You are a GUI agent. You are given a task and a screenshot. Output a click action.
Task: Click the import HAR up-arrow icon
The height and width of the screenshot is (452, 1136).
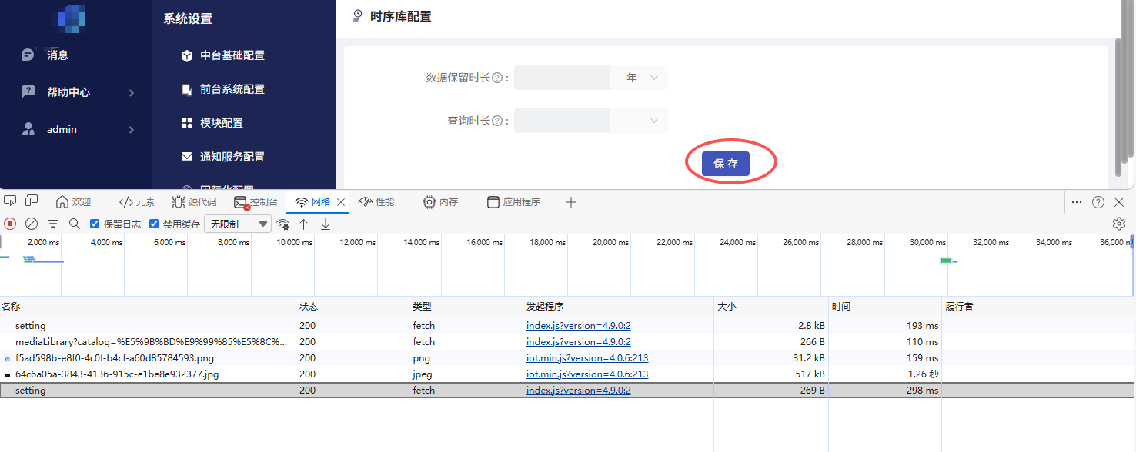click(304, 224)
